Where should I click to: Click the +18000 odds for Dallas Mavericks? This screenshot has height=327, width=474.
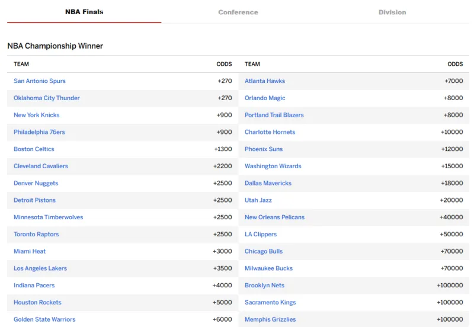click(x=452, y=183)
